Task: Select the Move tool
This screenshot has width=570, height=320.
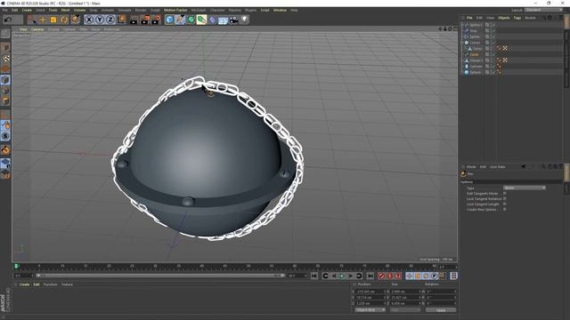Action: pyautogui.click(x=43, y=20)
